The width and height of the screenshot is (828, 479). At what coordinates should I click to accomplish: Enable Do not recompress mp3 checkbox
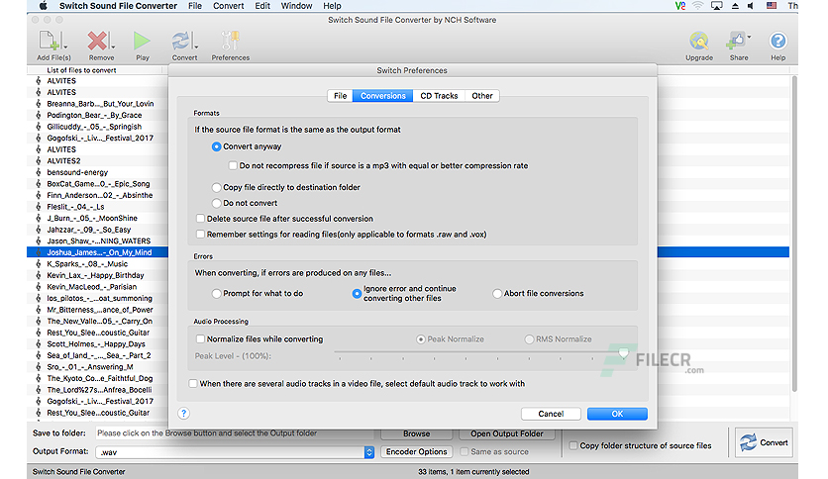tap(233, 165)
